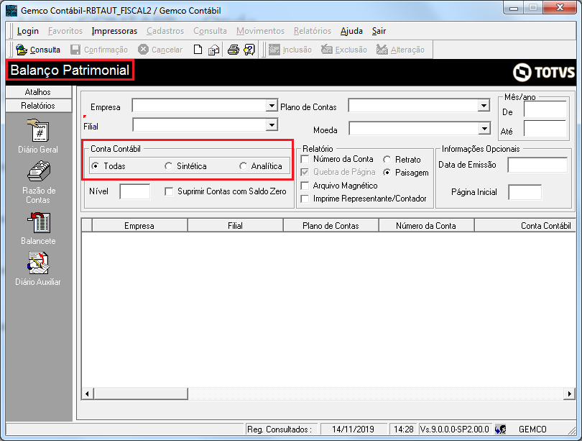
Task: Click the GEMCO status bar label
Action: point(532,429)
